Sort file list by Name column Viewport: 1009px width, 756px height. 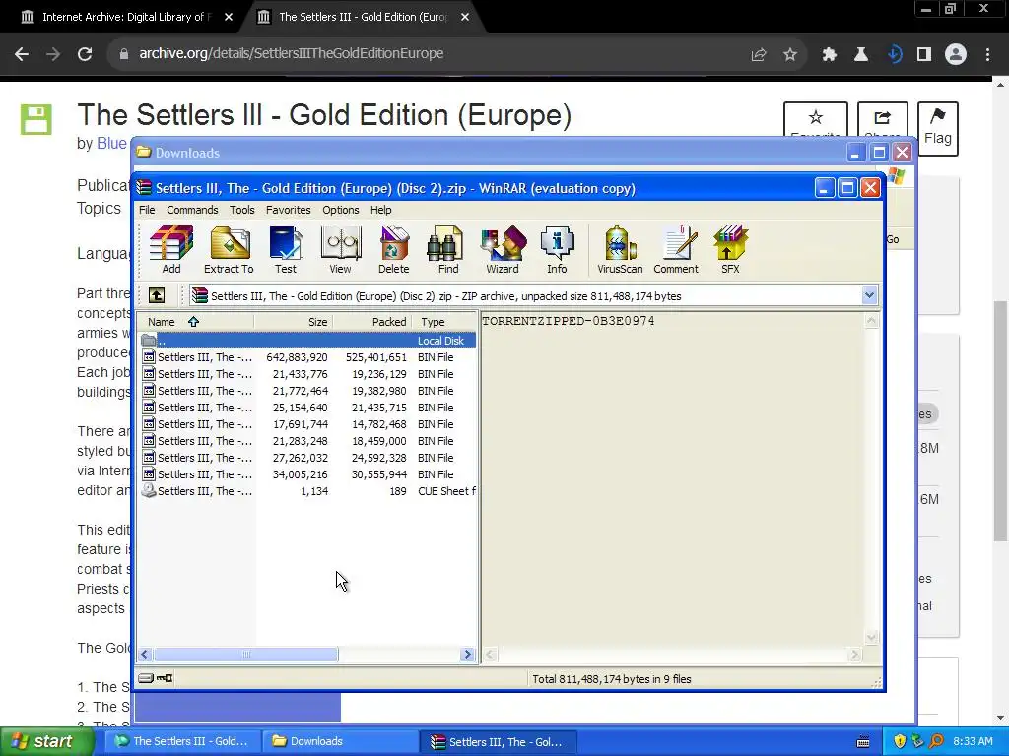195,322
